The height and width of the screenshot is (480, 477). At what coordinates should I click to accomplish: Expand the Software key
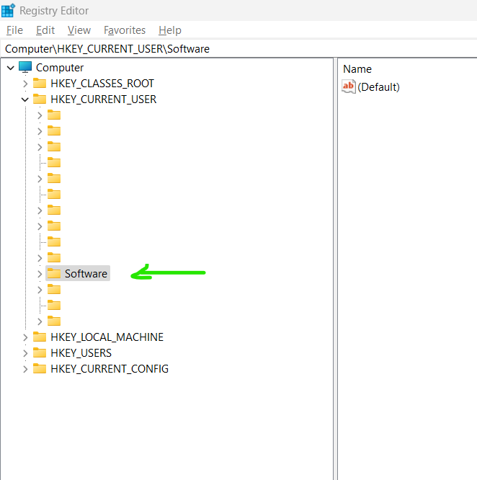[40, 274]
